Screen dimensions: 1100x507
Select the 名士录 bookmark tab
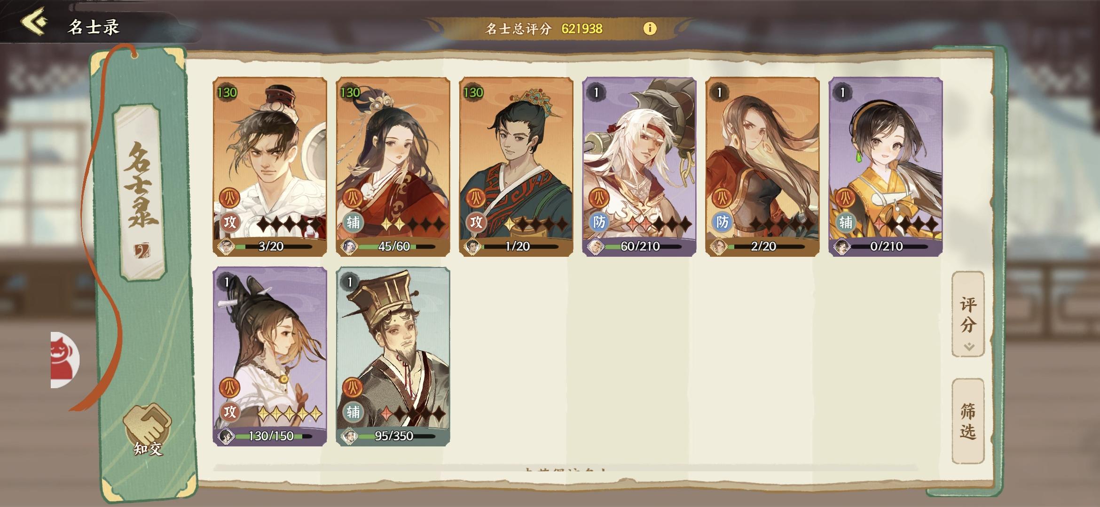click(140, 192)
